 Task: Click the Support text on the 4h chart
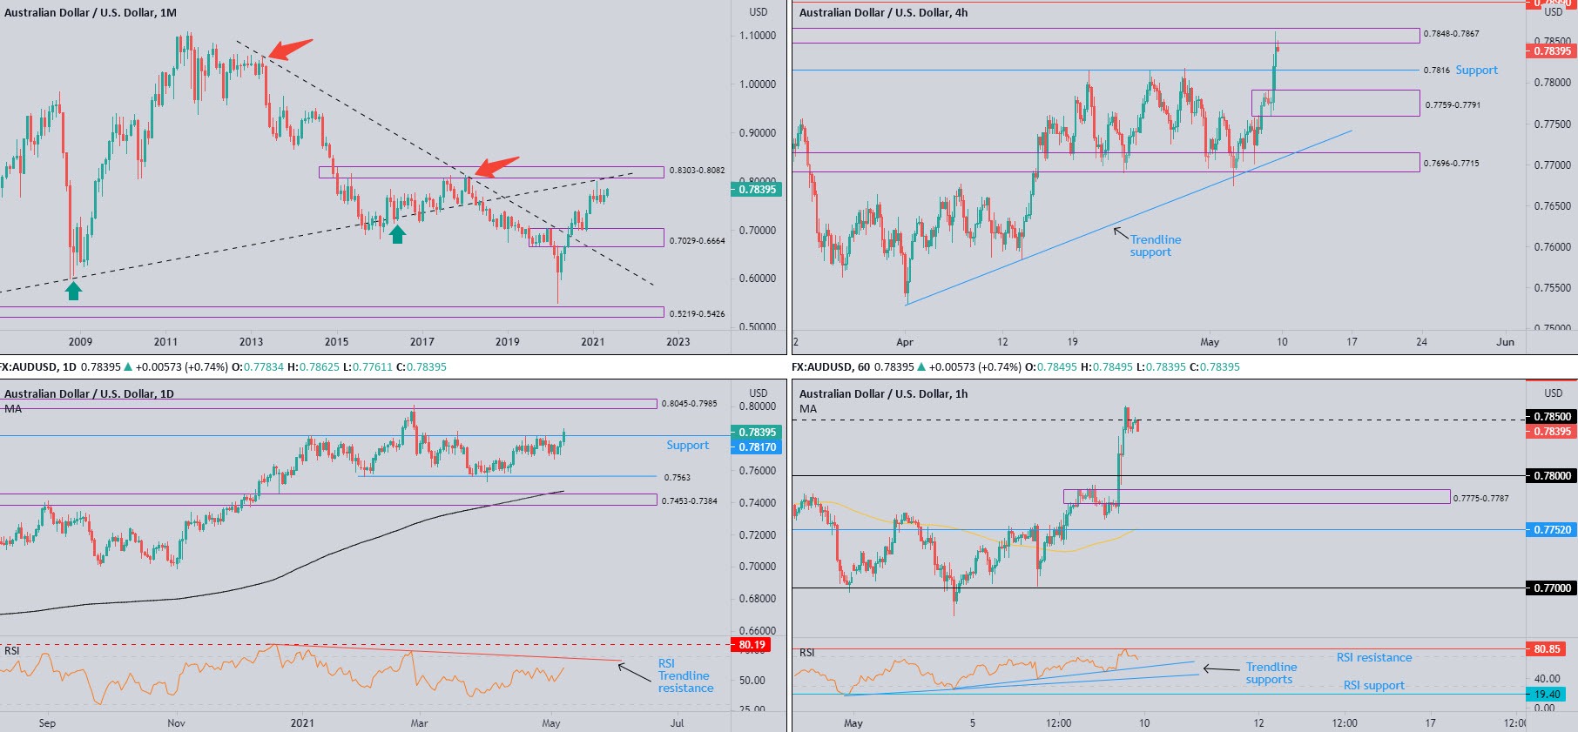[x=1476, y=71]
